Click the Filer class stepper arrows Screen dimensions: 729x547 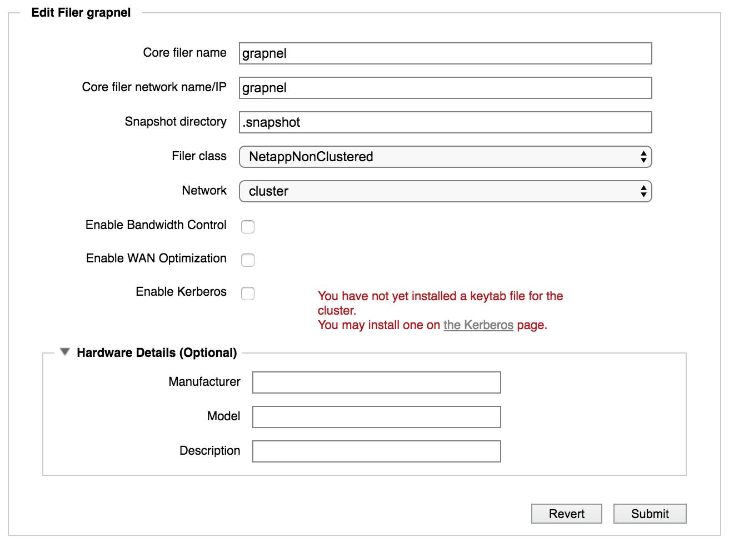coord(643,157)
